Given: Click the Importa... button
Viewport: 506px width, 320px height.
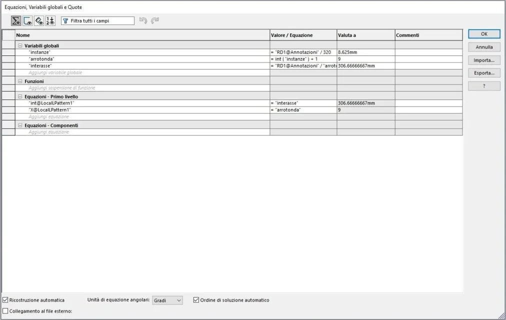Looking at the screenshot, I should pos(484,60).
